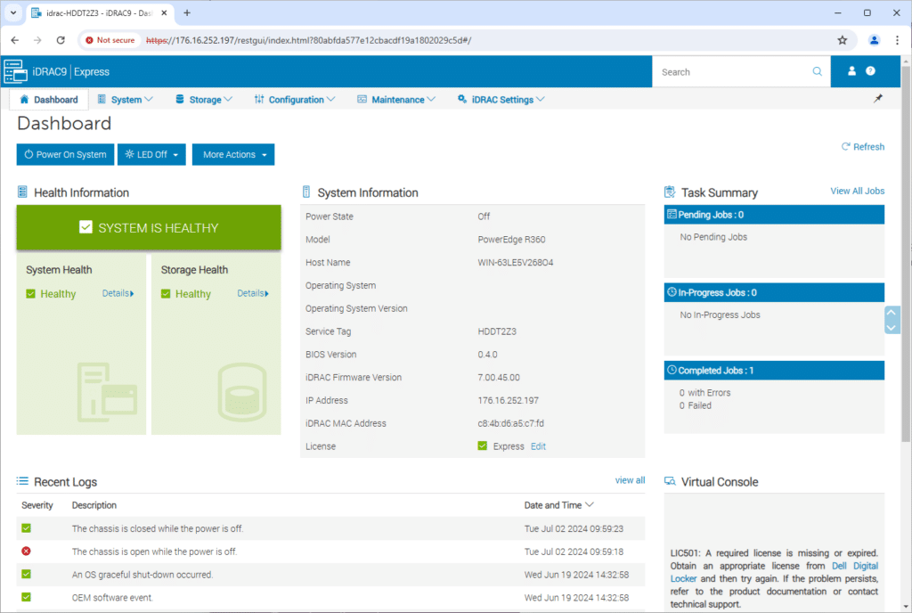This screenshot has height=613, width=912.
Task: Bookmark this page with star icon
Action: pos(842,40)
